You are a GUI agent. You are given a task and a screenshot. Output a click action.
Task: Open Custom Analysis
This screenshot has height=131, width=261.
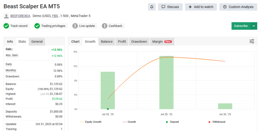coord(238,7)
